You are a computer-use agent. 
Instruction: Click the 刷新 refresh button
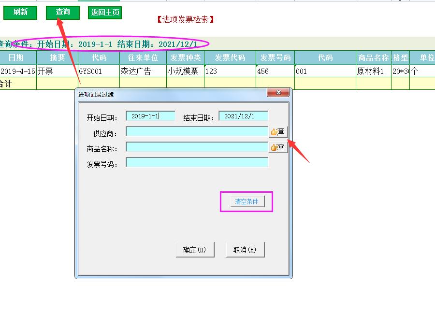(20, 13)
